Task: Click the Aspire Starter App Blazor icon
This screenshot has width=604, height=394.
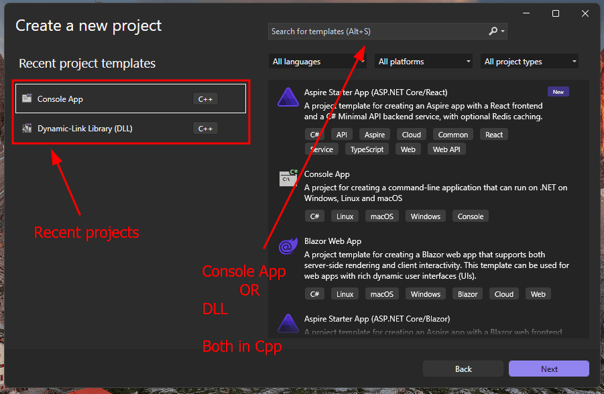Action: [x=288, y=323]
